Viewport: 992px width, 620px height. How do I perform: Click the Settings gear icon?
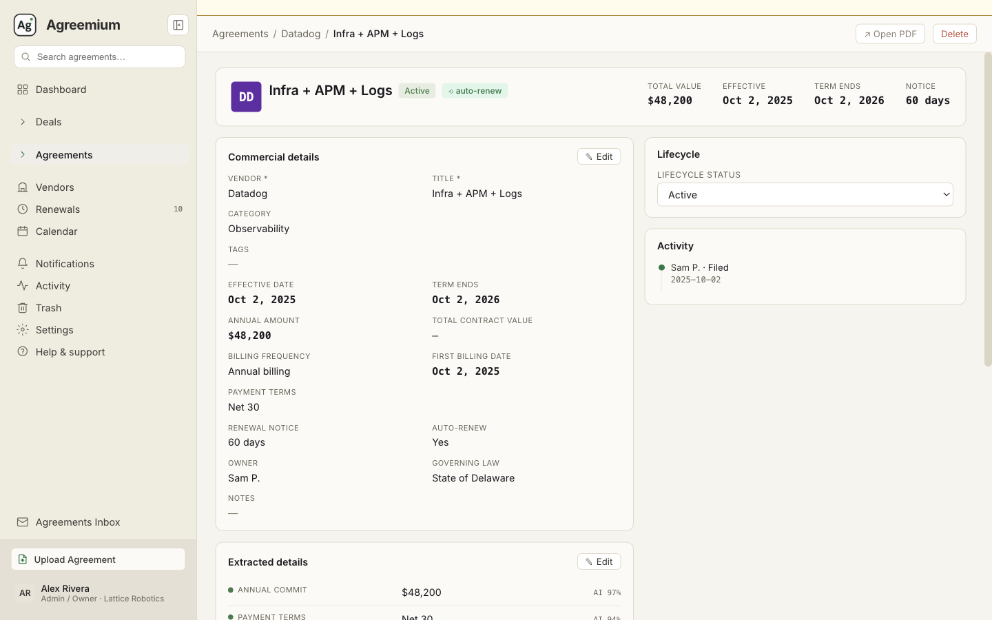[23, 330]
